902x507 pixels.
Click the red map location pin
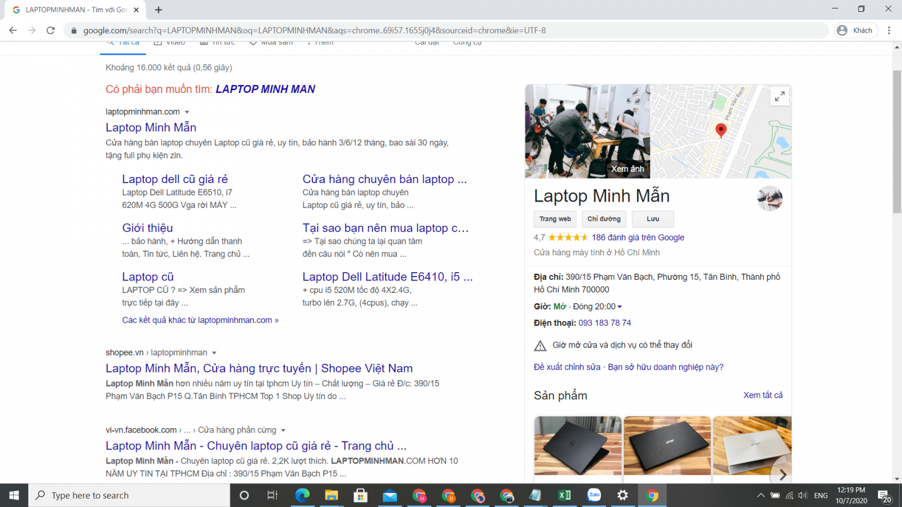[x=720, y=130]
